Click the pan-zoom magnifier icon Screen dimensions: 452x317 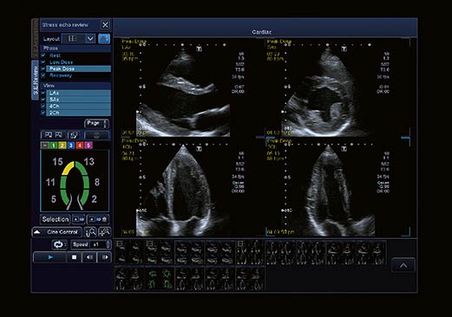pyautogui.click(x=104, y=232)
